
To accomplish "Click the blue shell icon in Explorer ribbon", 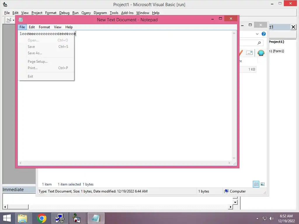I will tap(261, 53).
